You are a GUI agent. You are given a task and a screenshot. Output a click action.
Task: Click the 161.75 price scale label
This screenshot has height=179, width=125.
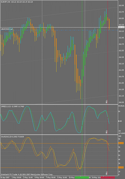pos(121,76)
